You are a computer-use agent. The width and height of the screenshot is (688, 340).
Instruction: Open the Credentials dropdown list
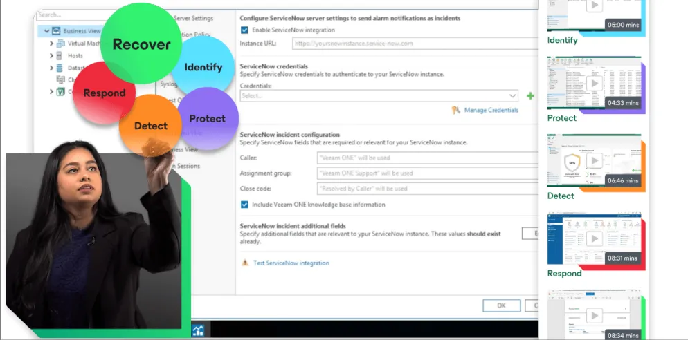(512, 96)
